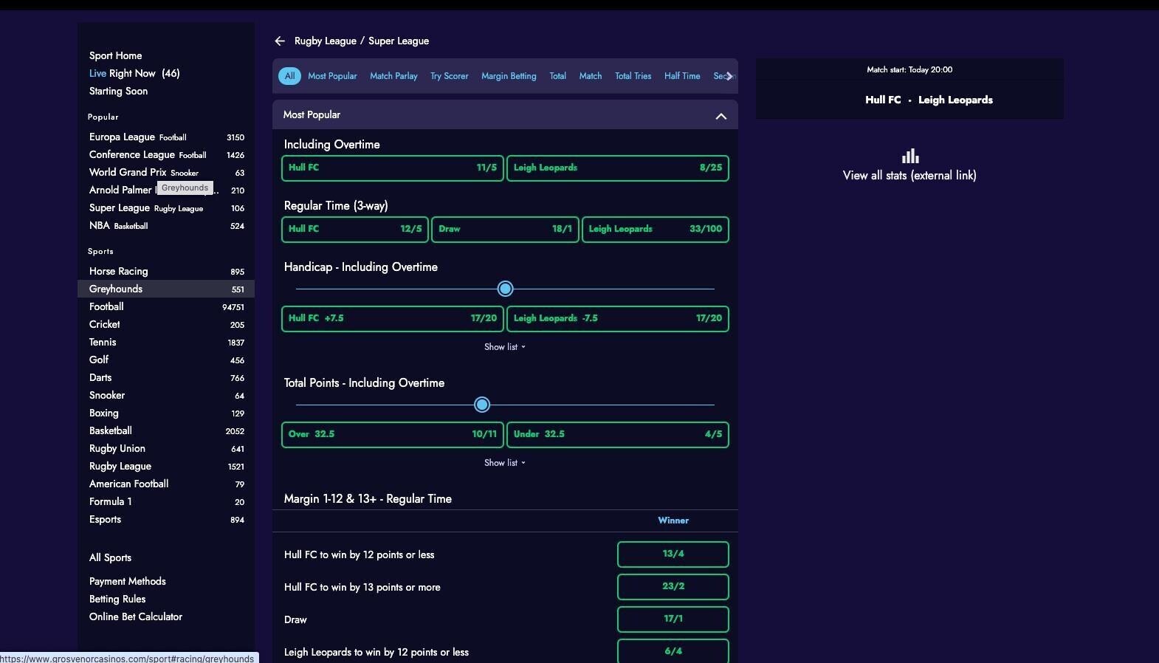Collapse the Most Popular section
Screen dimensions: 1159x663
click(721, 116)
